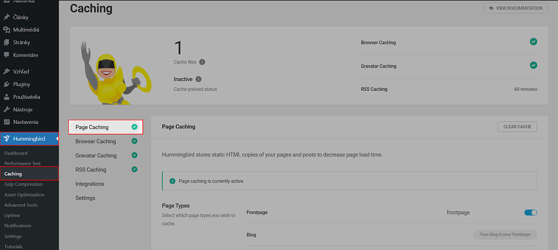This screenshot has height=250, width=558.
Task: Click the Hummingbird bird icon in sidebar
Action: (7, 138)
